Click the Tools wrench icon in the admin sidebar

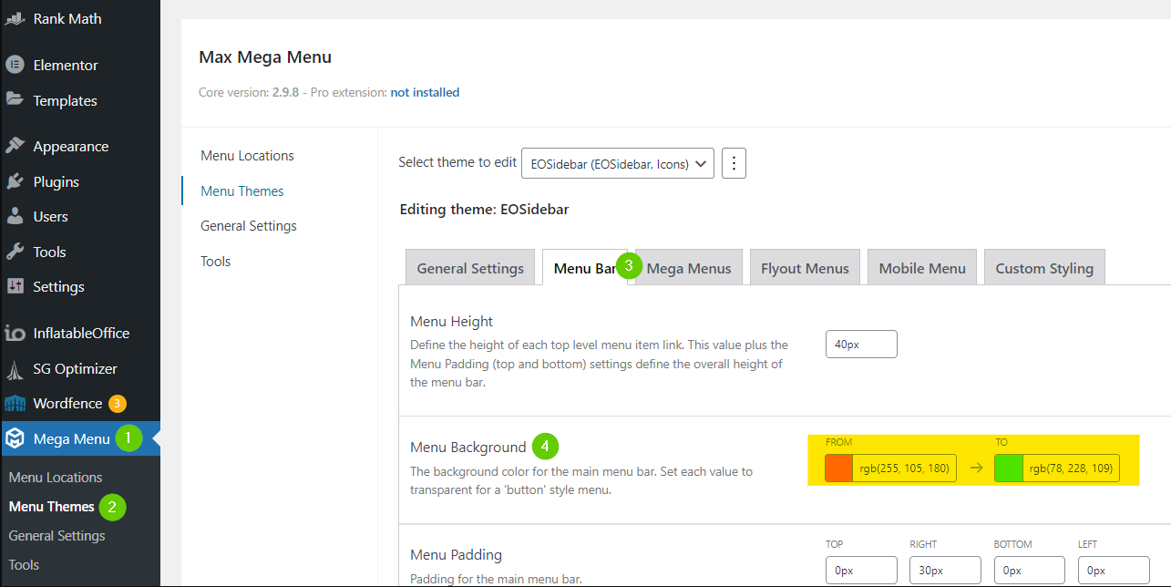pyautogui.click(x=15, y=252)
